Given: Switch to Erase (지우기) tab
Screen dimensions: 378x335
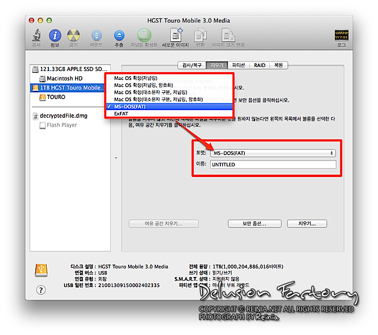Looking at the screenshot, I should pos(217,65).
